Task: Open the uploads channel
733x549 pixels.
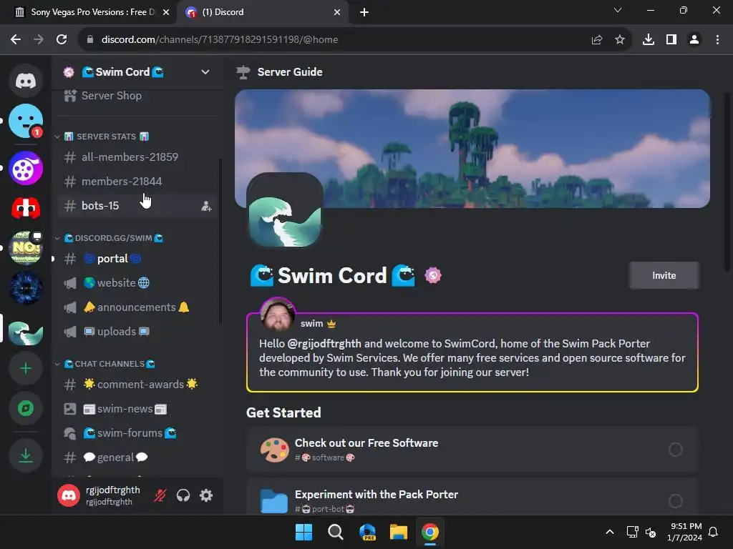Action: coord(137,332)
